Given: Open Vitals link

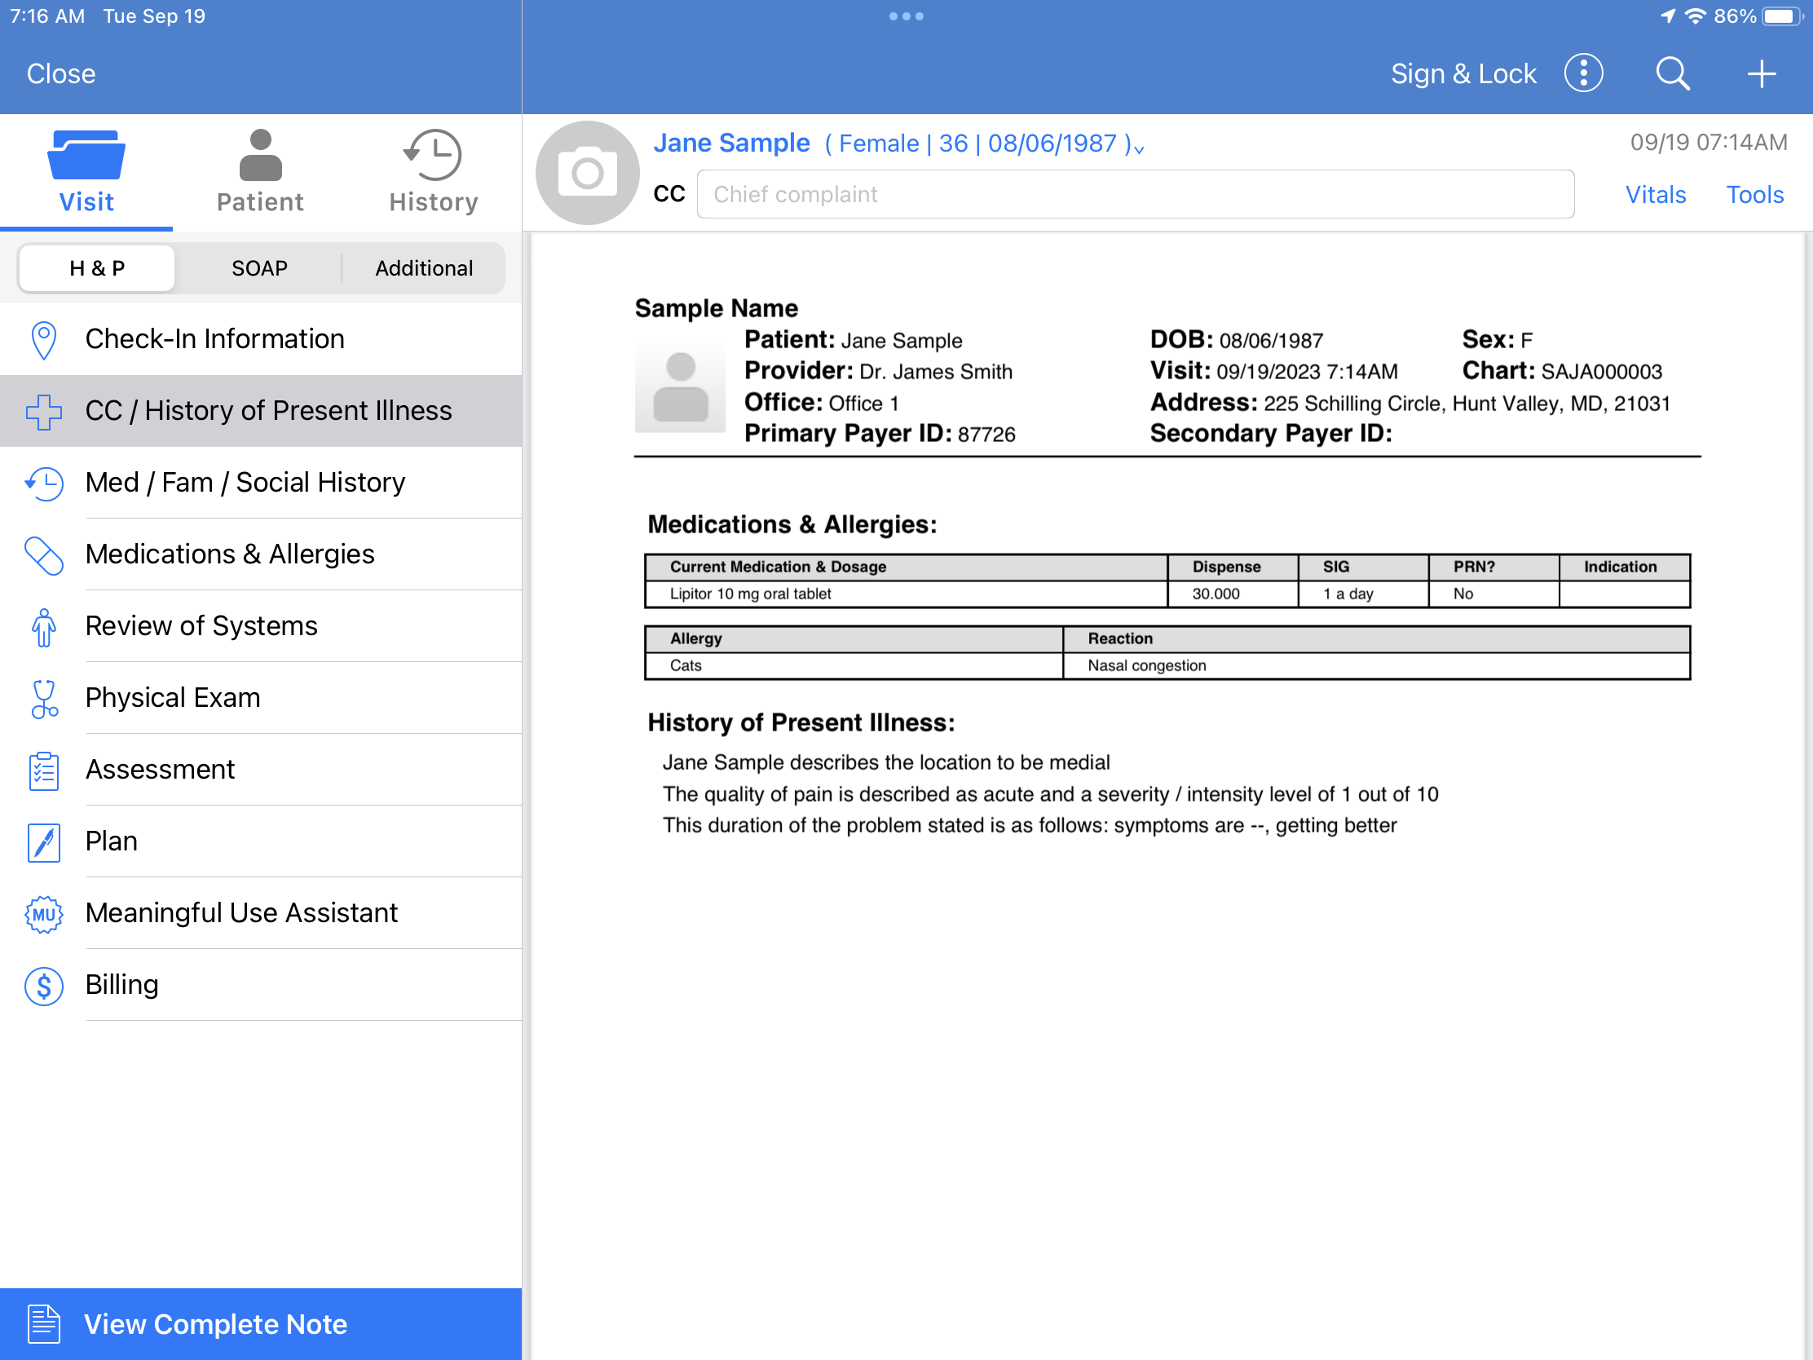Looking at the screenshot, I should 1656,194.
